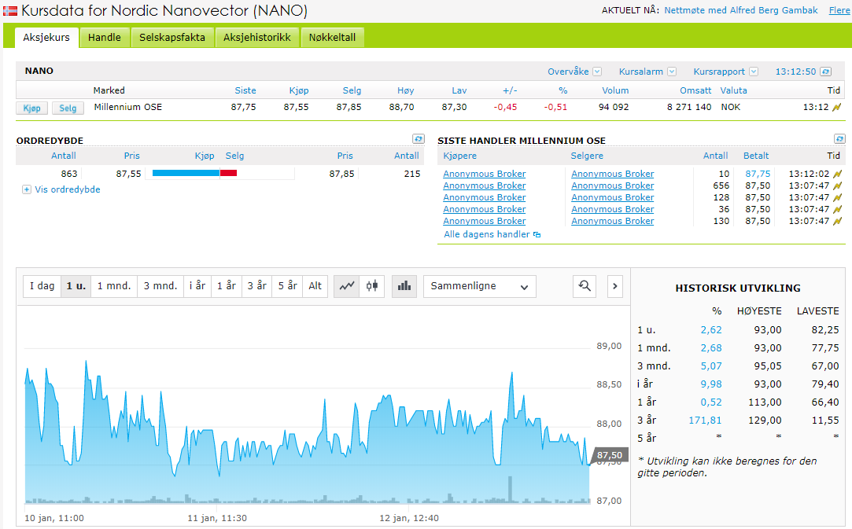Click lightning icon for 36-share trade
Screen dimensions: 852x529
coord(837,210)
